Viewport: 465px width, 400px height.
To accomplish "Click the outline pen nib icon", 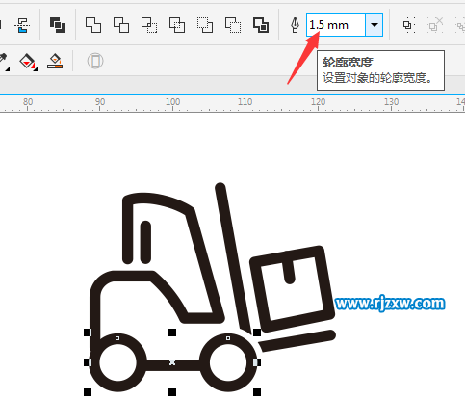I will click(295, 25).
